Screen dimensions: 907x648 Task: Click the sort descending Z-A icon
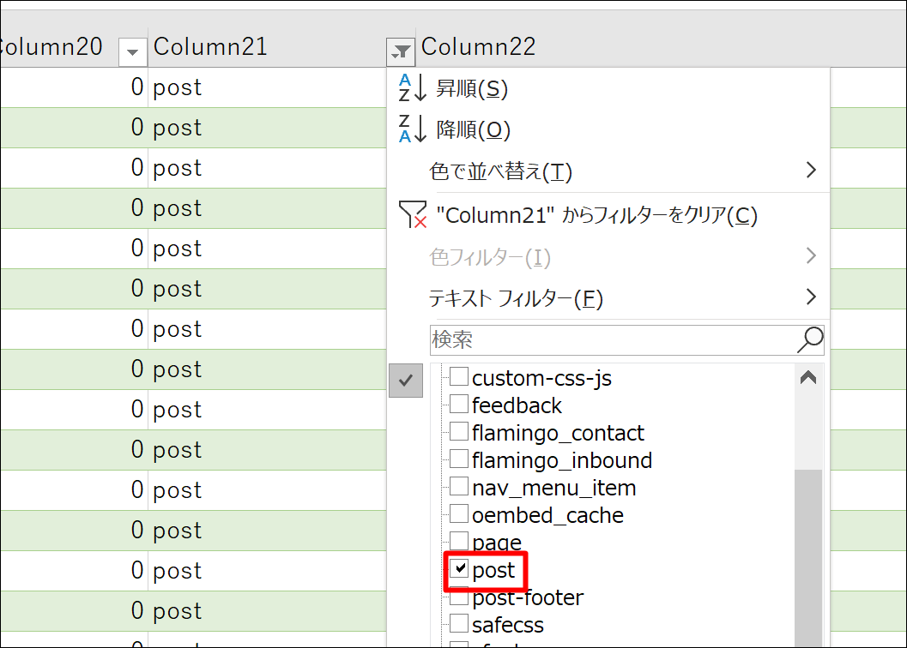click(413, 129)
